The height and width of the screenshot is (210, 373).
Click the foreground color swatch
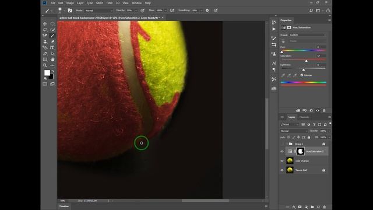click(x=47, y=72)
